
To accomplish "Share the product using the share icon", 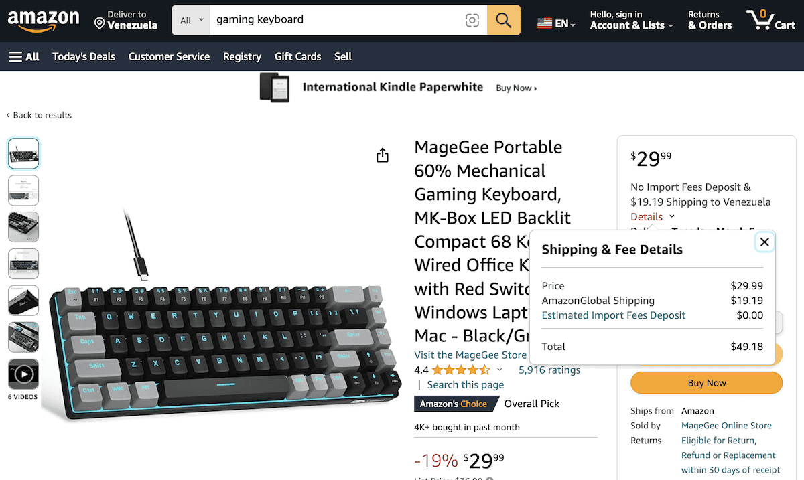I will (382, 155).
